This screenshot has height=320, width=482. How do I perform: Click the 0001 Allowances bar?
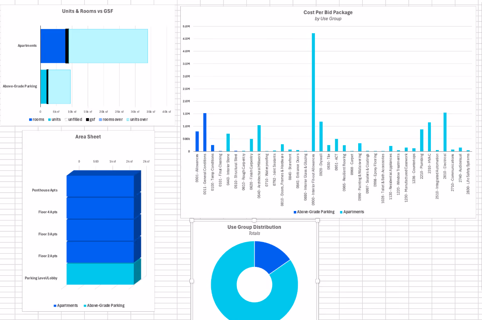197,141
